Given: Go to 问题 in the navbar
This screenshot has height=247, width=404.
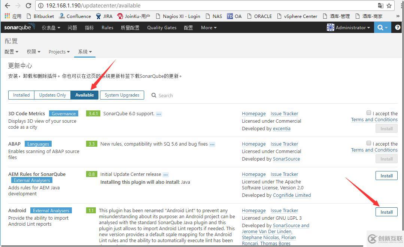Looking at the screenshot, I should point(72,28).
